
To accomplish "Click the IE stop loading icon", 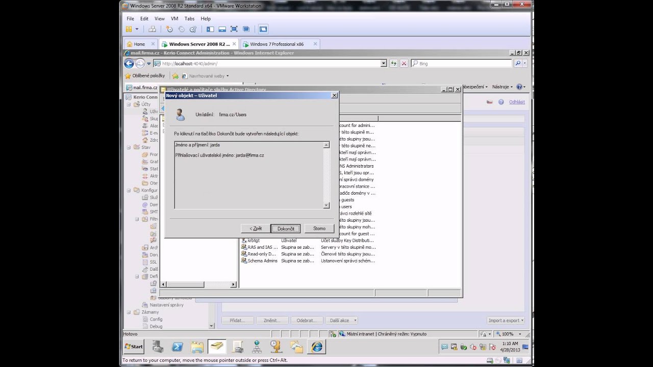I will (404, 64).
